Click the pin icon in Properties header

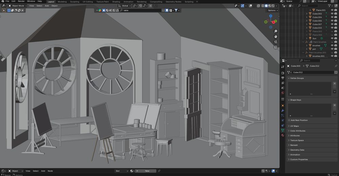(336, 66)
